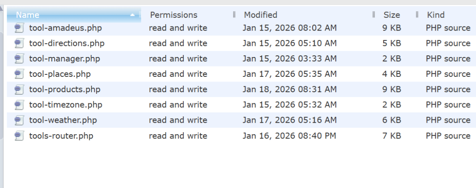Select the tool-weather.php filename

point(63,120)
